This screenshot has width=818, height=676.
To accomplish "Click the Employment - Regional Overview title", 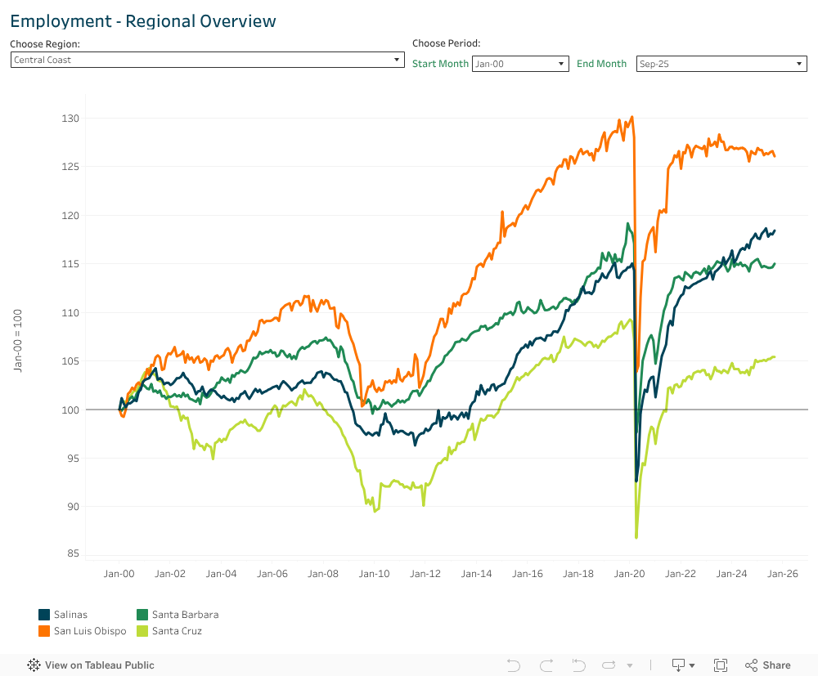I will point(143,21).
